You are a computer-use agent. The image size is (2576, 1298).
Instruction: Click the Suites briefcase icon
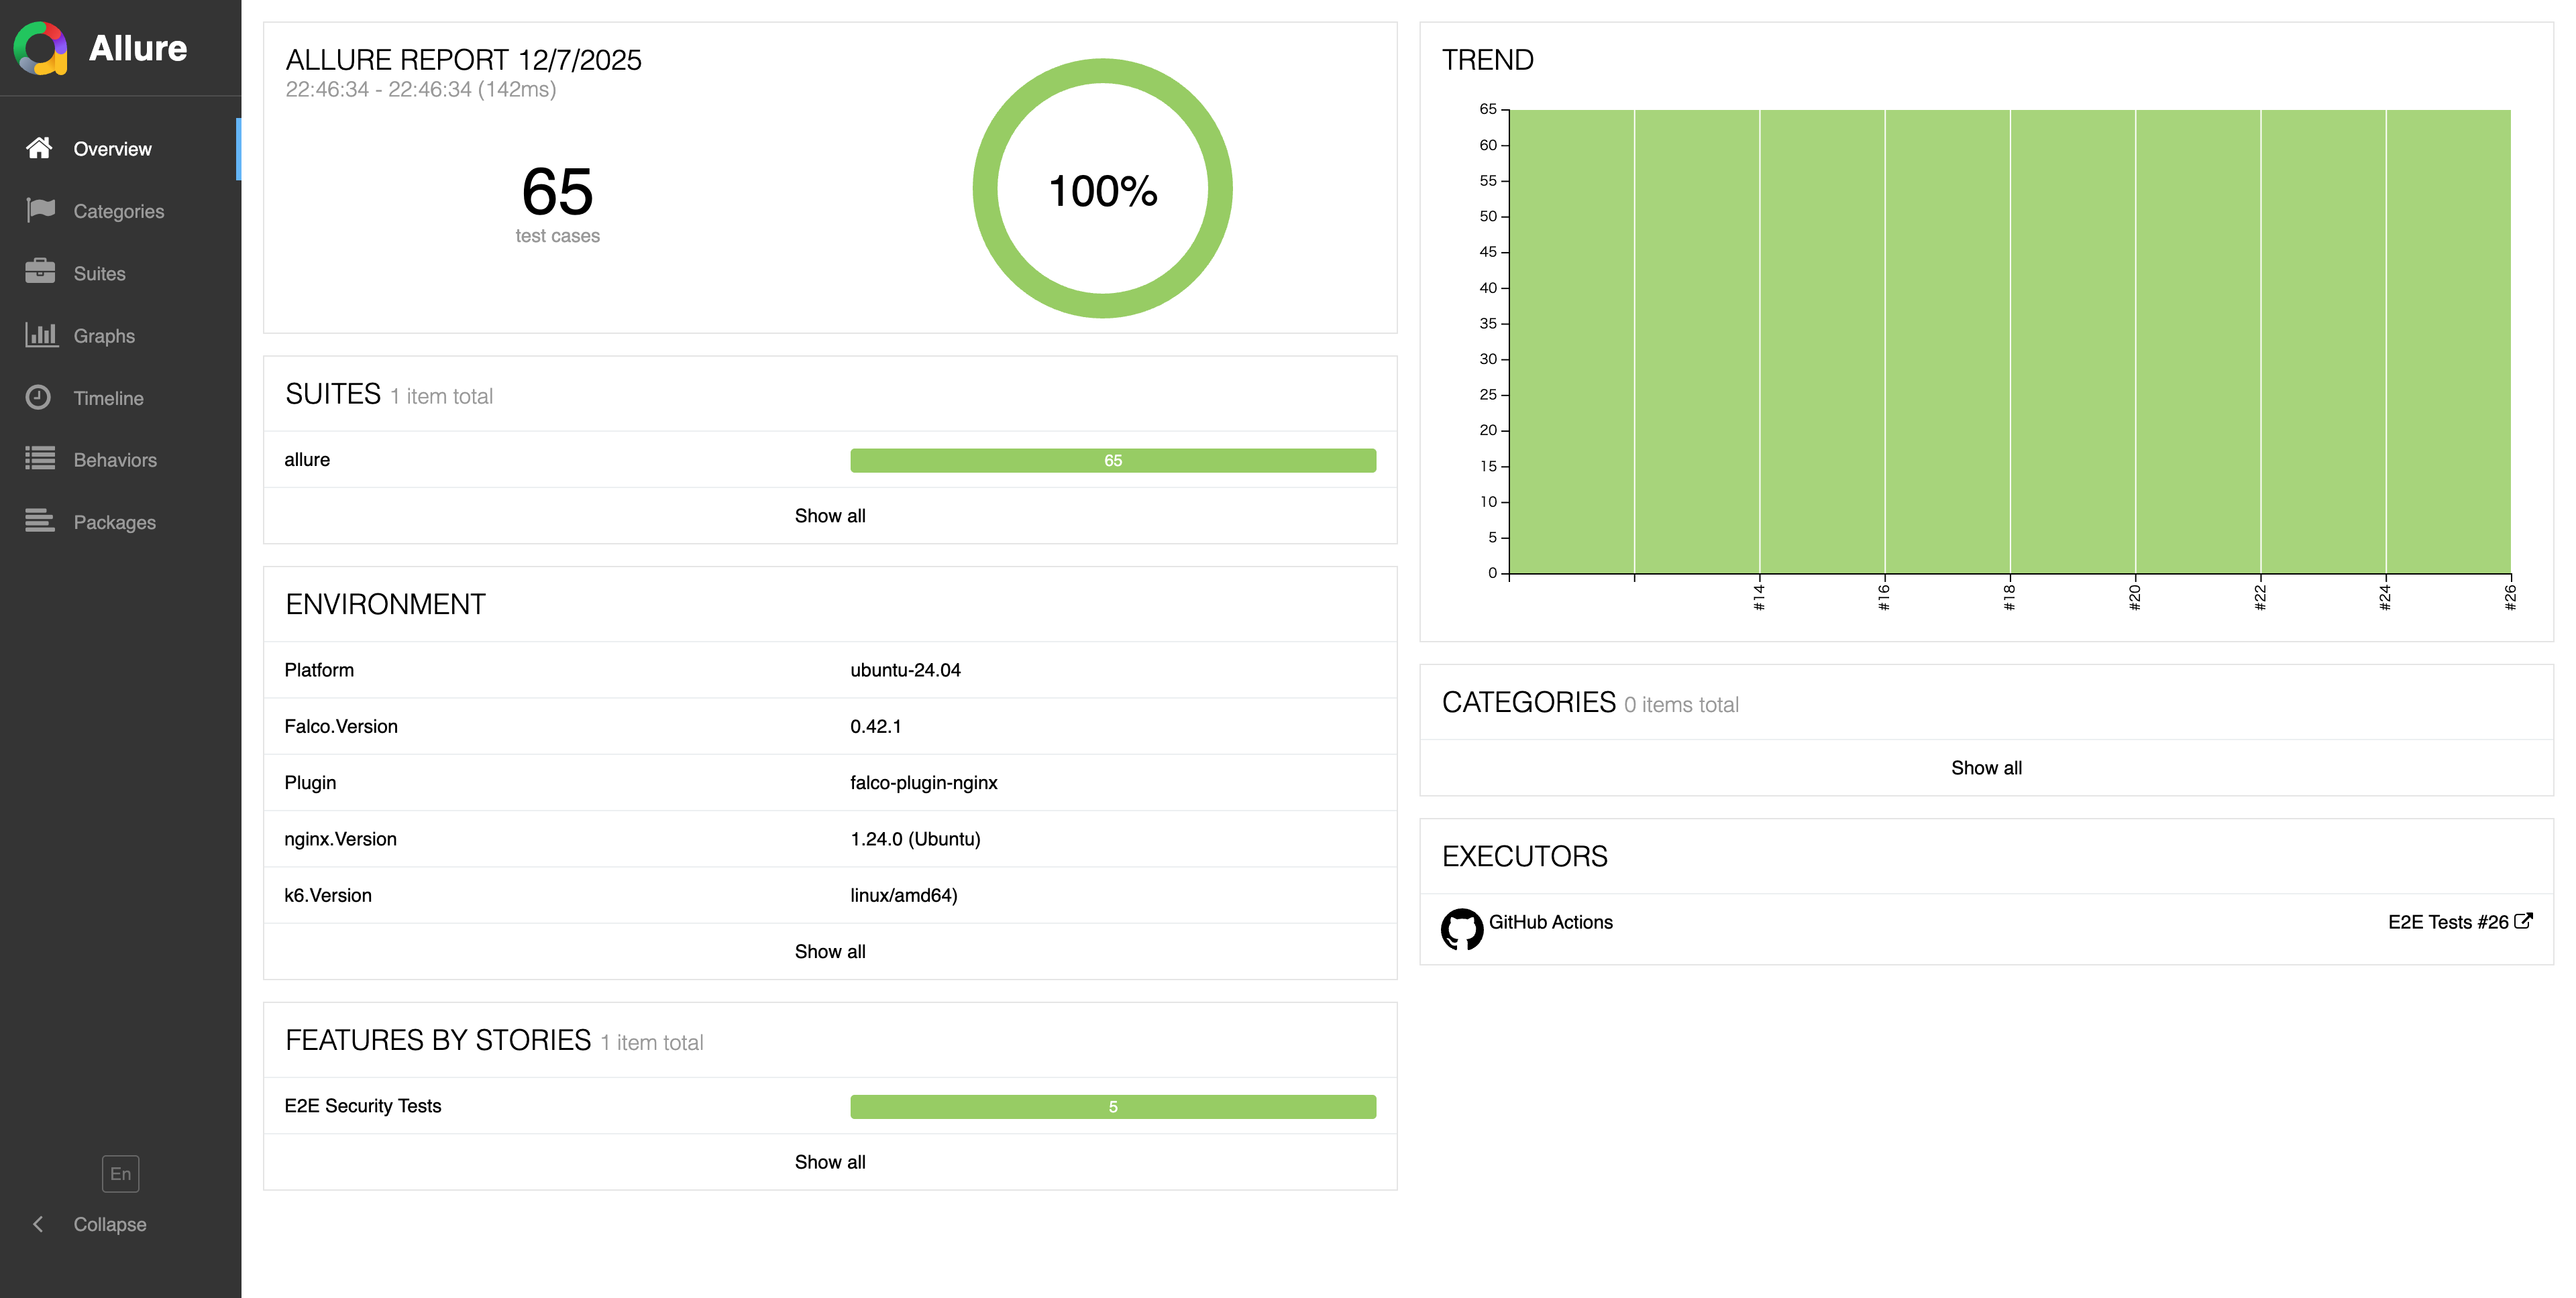(40, 272)
